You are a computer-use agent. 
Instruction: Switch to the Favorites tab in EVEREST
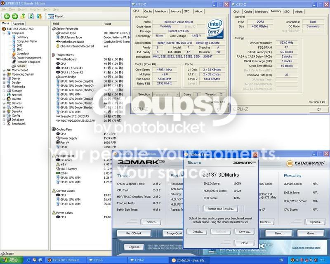point(18,24)
